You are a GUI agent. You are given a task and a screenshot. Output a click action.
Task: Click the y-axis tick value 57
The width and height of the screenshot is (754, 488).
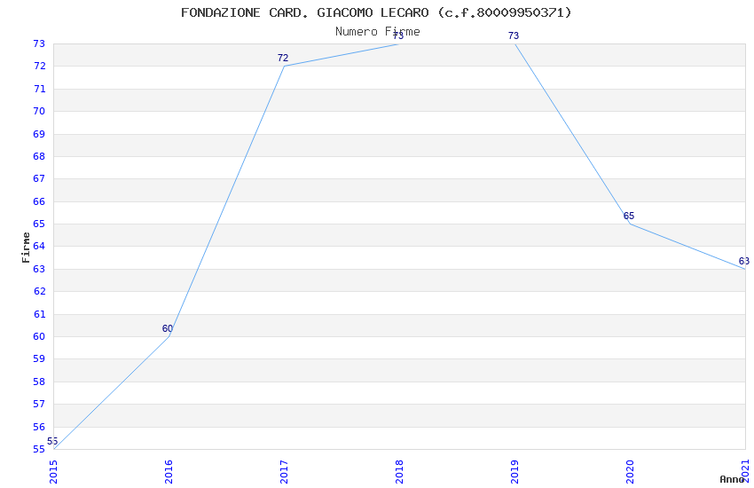tap(39, 404)
